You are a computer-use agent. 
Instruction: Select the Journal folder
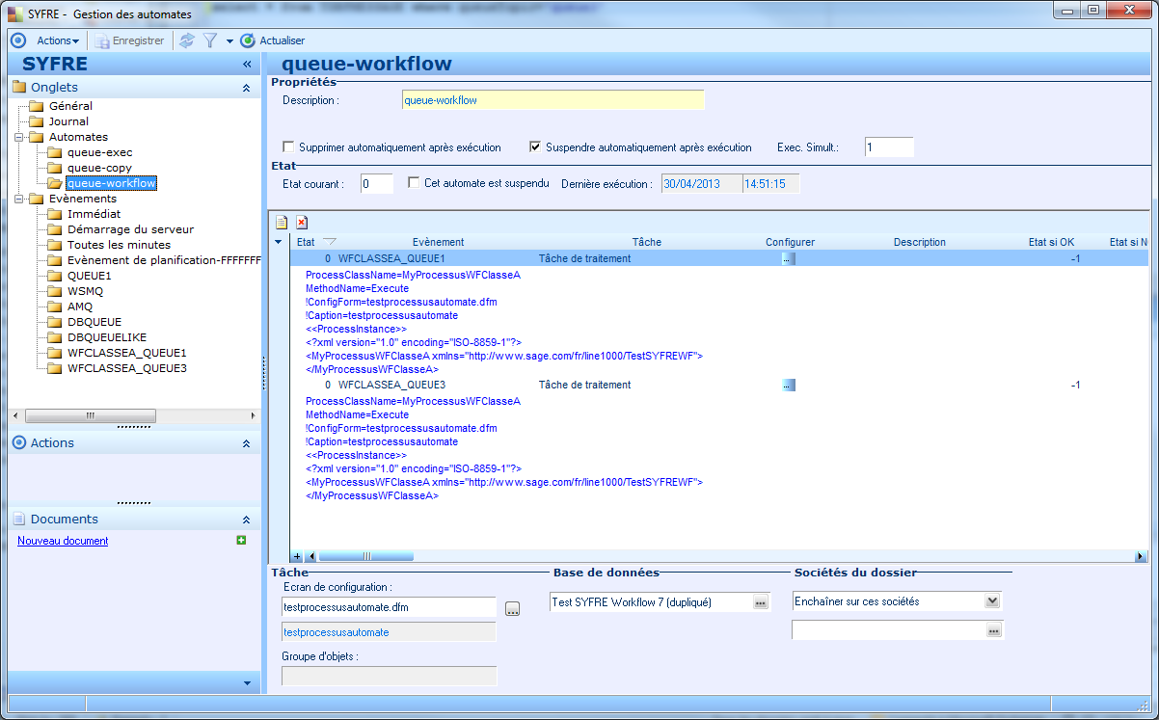tap(68, 121)
